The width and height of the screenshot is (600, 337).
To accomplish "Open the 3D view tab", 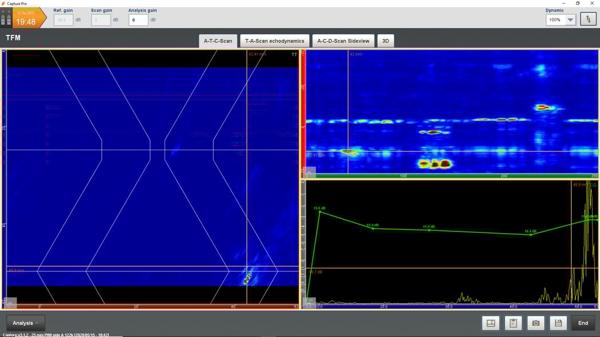I will tap(385, 41).
